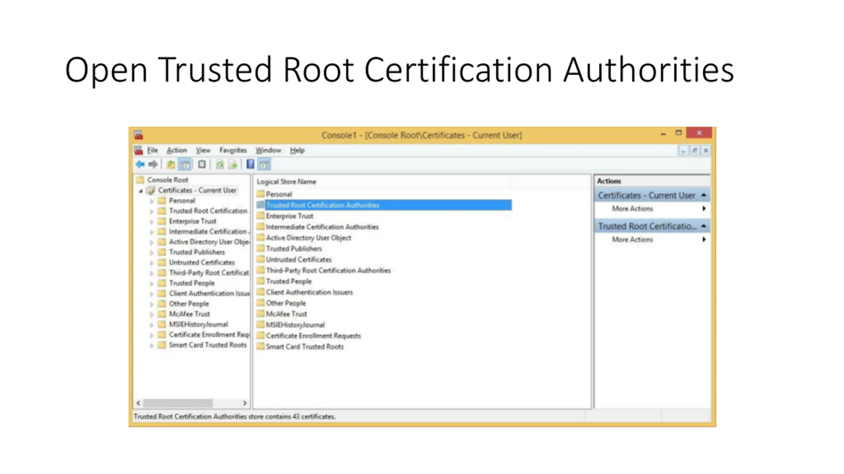Click folder icon of Other People in tree
Image resolution: width=844 pixels, height=474 pixels.
point(162,303)
